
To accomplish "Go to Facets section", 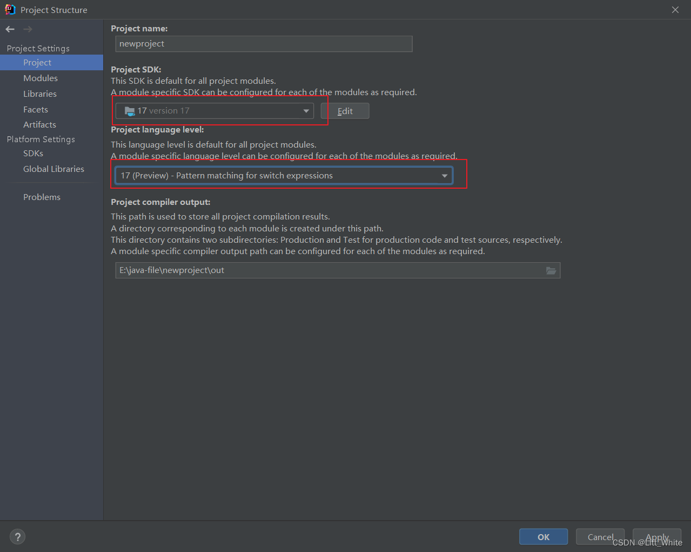I will tap(51, 109).
